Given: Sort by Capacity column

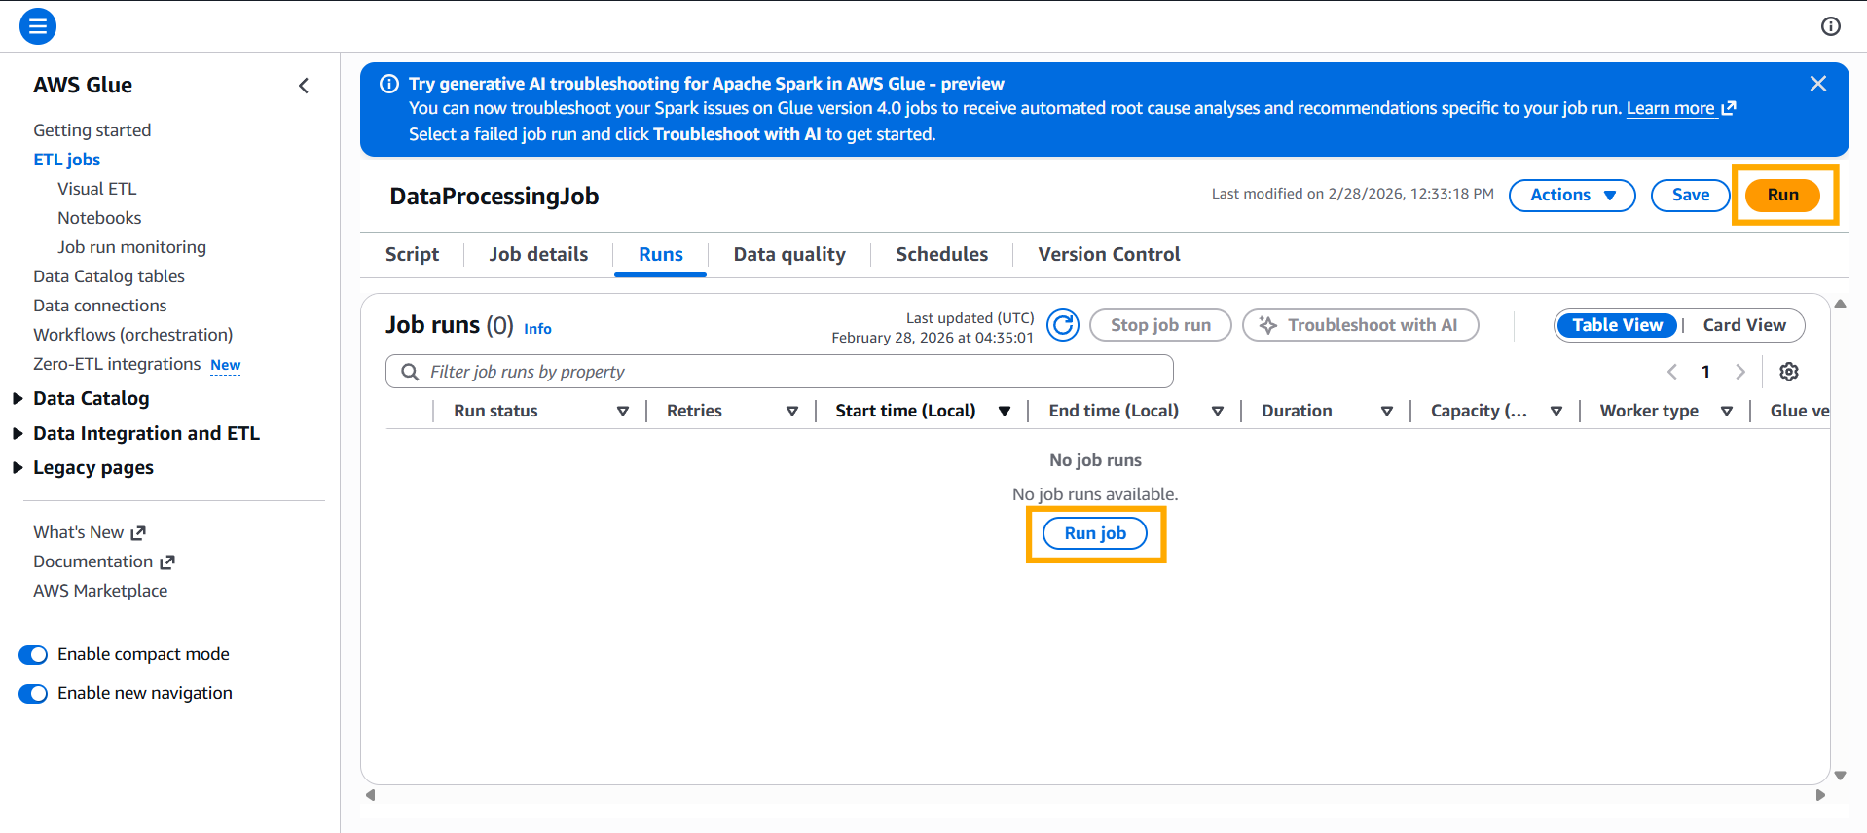Looking at the screenshot, I should (1556, 412).
